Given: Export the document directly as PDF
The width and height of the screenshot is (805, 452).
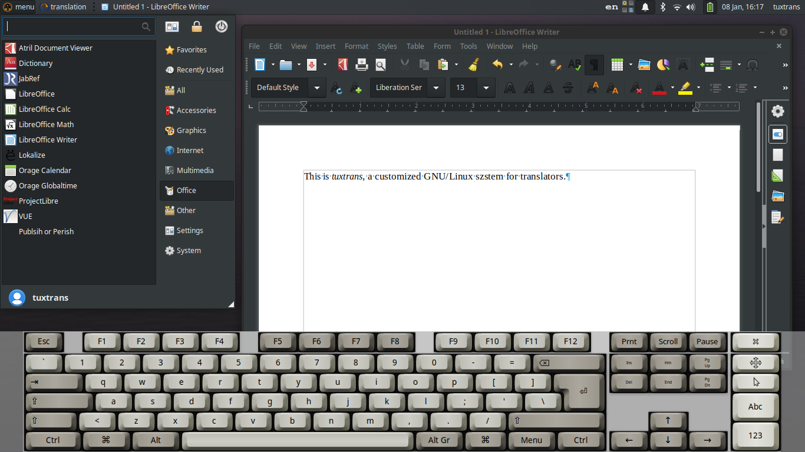Looking at the screenshot, I should pyautogui.click(x=343, y=64).
